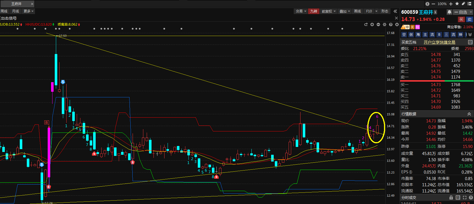Zoom out with the minus next to 100%
This screenshot has height=204, width=474.
pyautogui.click(x=433, y=4)
